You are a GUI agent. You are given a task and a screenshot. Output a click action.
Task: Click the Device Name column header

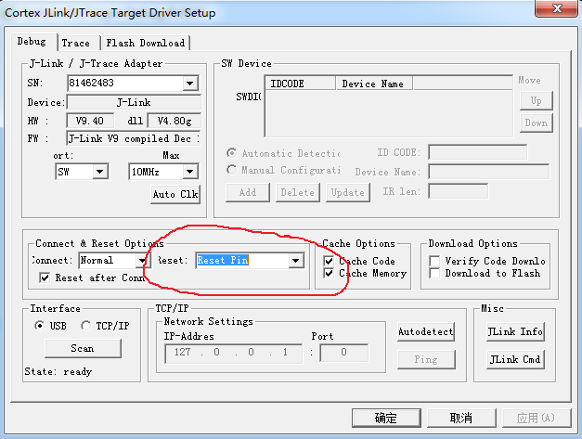point(374,84)
